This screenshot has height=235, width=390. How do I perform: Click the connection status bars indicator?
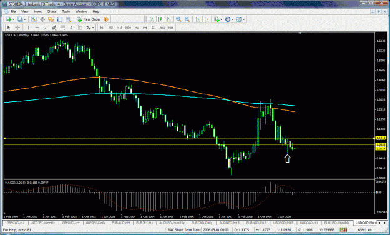click(343, 230)
